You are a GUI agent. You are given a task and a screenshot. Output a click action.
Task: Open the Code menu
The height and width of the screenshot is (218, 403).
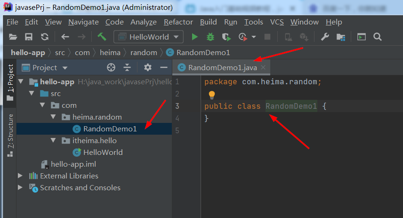point(114,22)
